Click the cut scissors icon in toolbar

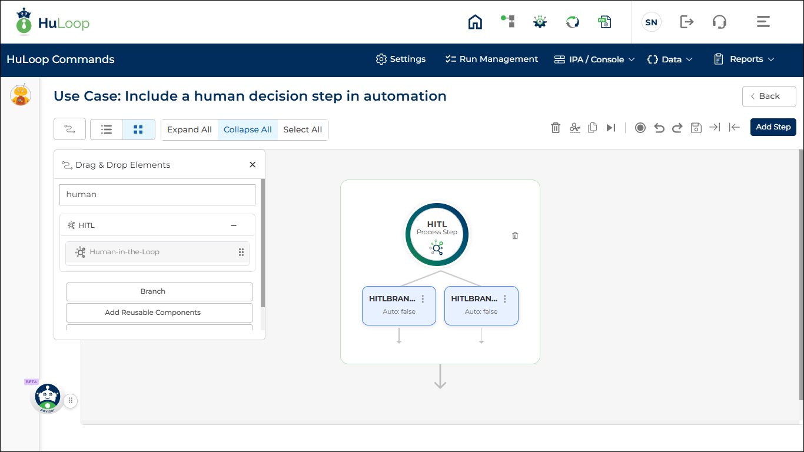pos(575,128)
